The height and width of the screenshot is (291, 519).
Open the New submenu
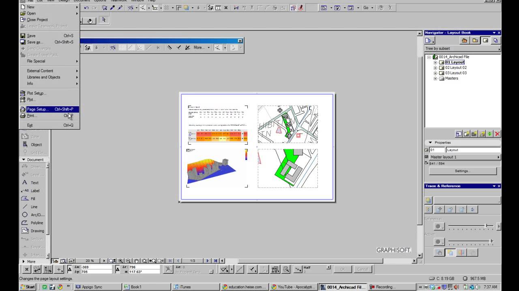point(49,7)
